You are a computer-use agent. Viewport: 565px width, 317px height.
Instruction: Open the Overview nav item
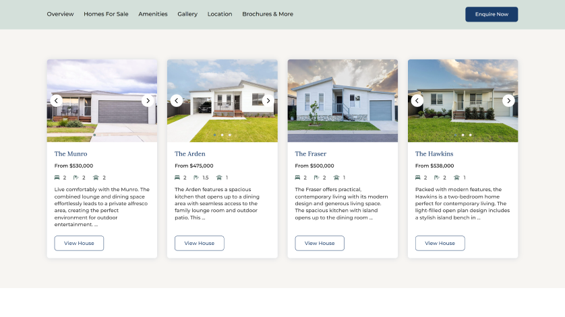click(60, 14)
